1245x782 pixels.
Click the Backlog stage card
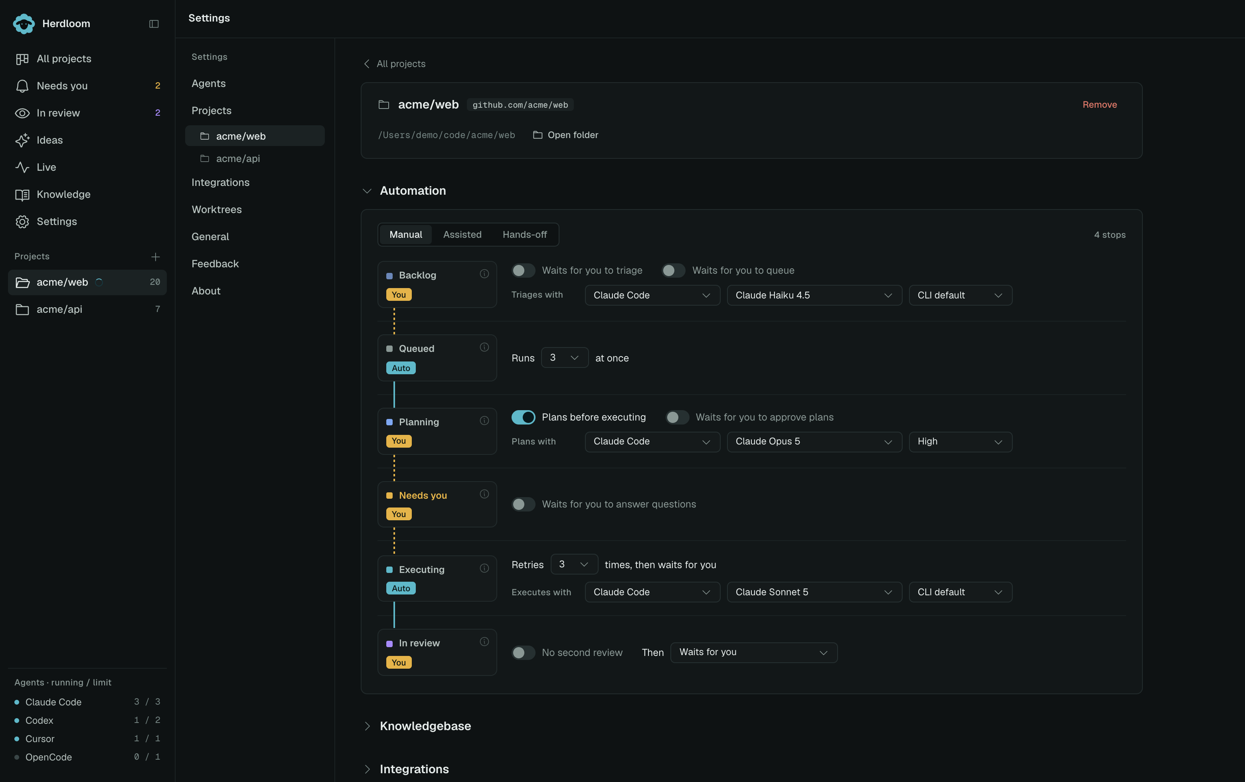click(437, 285)
